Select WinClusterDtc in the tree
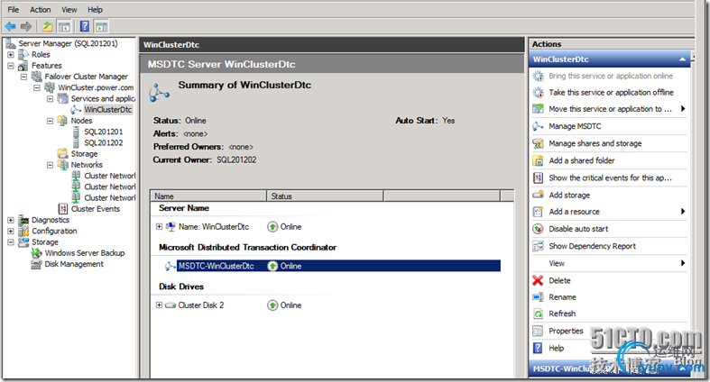The height and width of the screenshot is (382, 710). (107, 110)
